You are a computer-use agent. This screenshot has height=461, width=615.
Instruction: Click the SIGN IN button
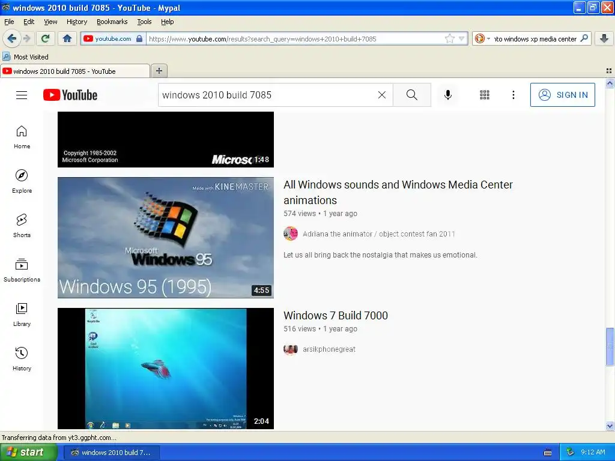coord(562,95)
